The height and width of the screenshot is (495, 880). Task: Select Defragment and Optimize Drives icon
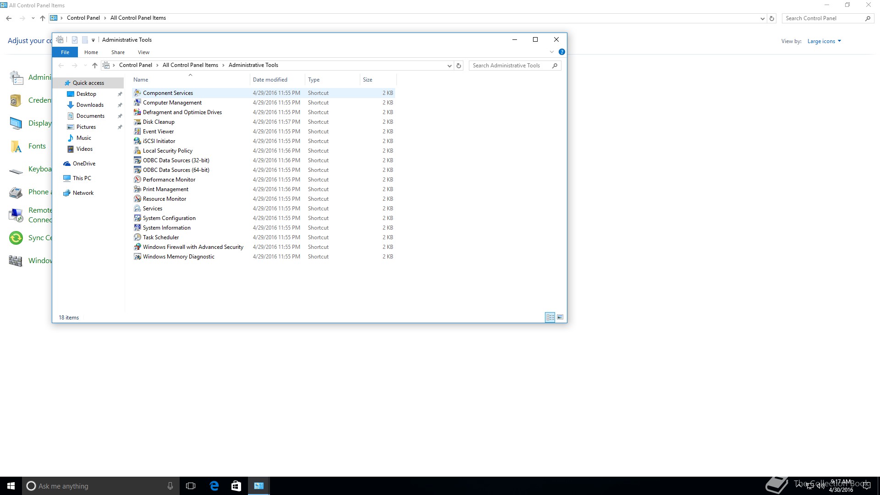[137, 112]
